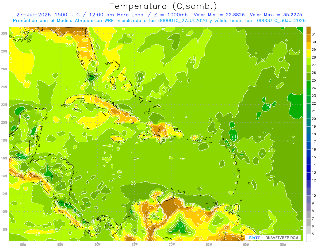Click the 26N latitude axis label
The width and height of the screenshot is (321, 248).
[5, 69]
